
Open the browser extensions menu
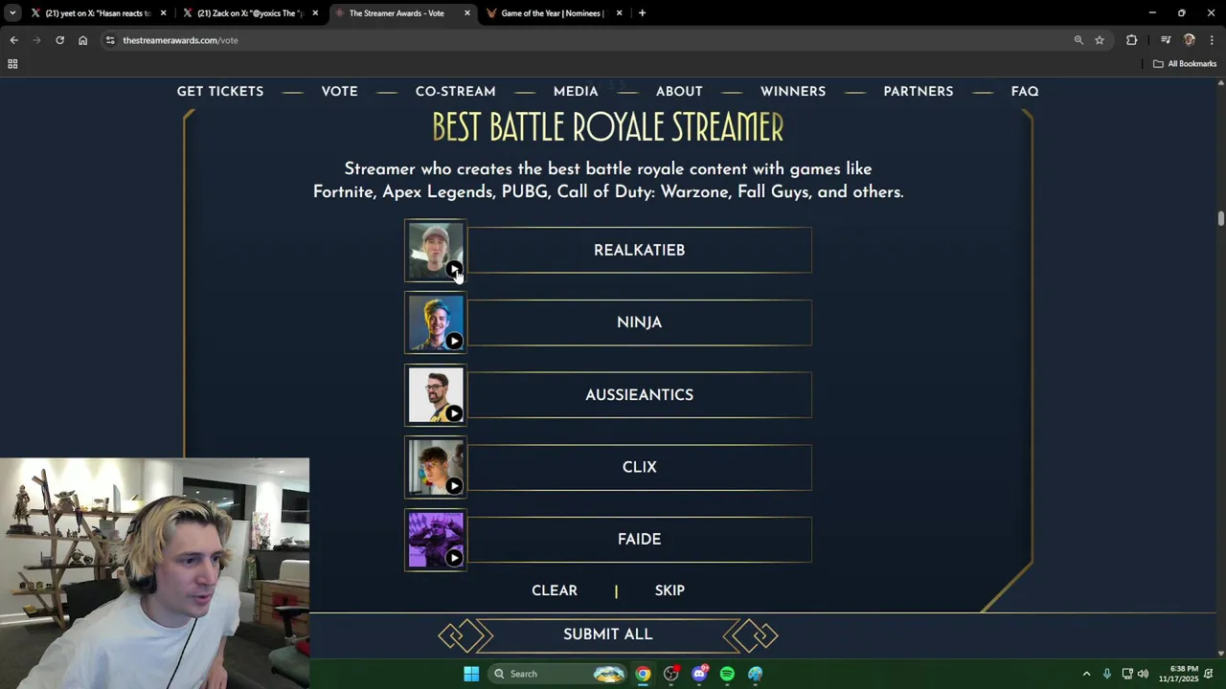click(x=1132, y=40)
